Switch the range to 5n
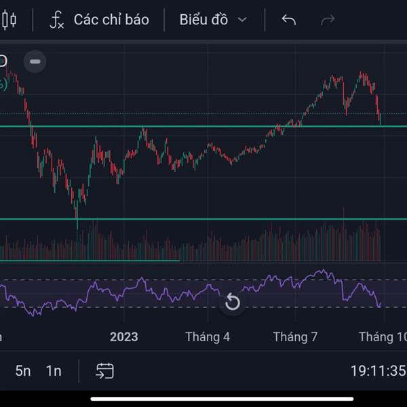 click(23, 370)
